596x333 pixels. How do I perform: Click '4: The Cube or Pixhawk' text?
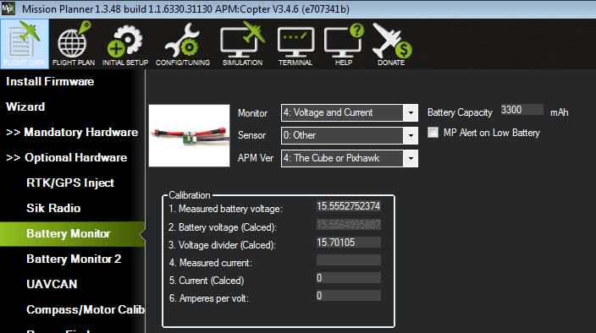pyautogui.click(x=332, y=158)
